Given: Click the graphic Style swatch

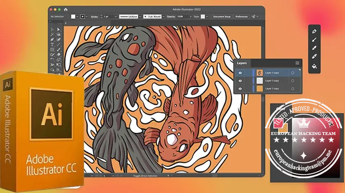Looking at the screenshot, I should pyautogui.click(x=203, y=17).
